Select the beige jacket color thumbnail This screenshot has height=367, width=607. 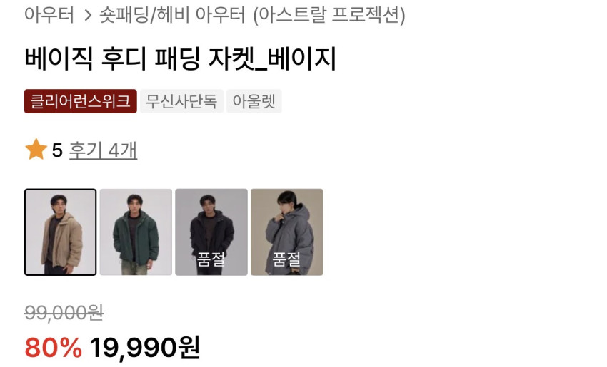tap(61, 232)
